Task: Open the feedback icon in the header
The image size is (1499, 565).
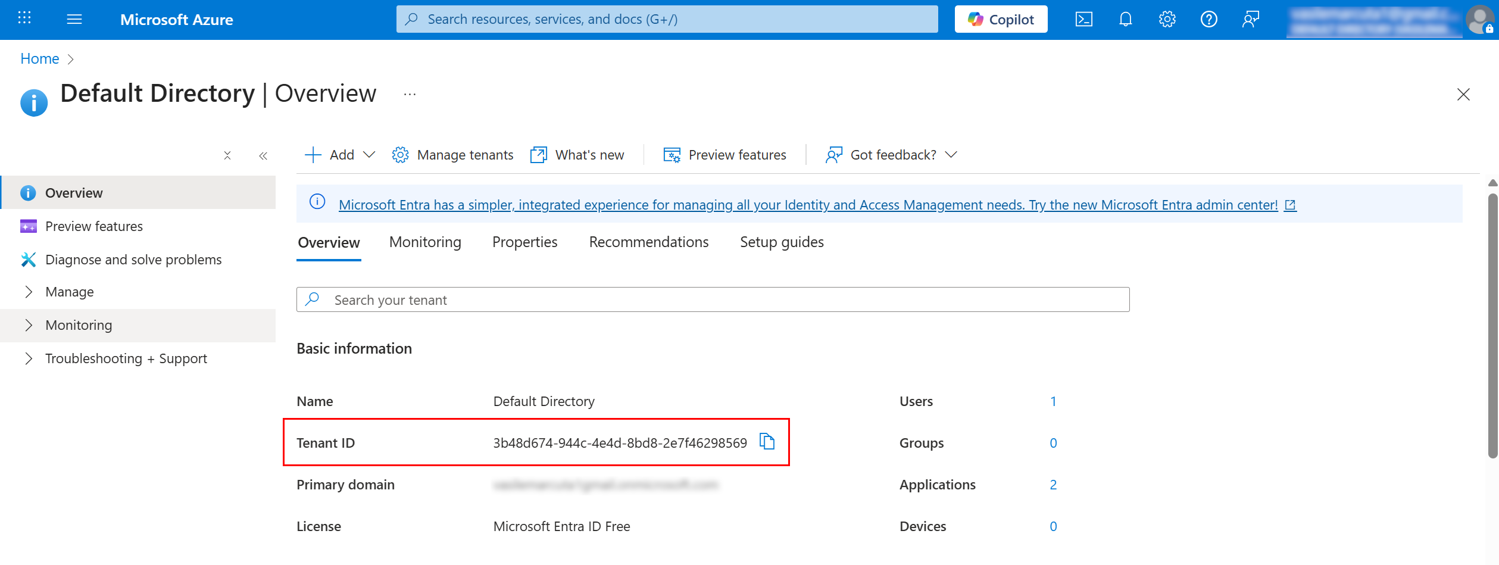Action: (x=1250, y=20)
